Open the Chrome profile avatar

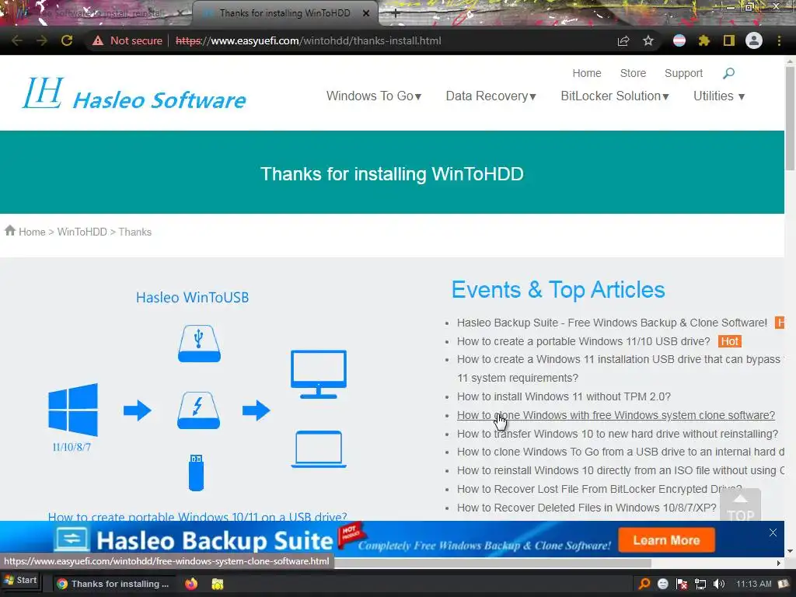tap(754, 40)
